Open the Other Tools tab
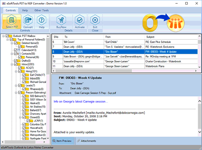The width and height of the screenshot is (202, 150). pyautogui.click(x=41, y=10)
